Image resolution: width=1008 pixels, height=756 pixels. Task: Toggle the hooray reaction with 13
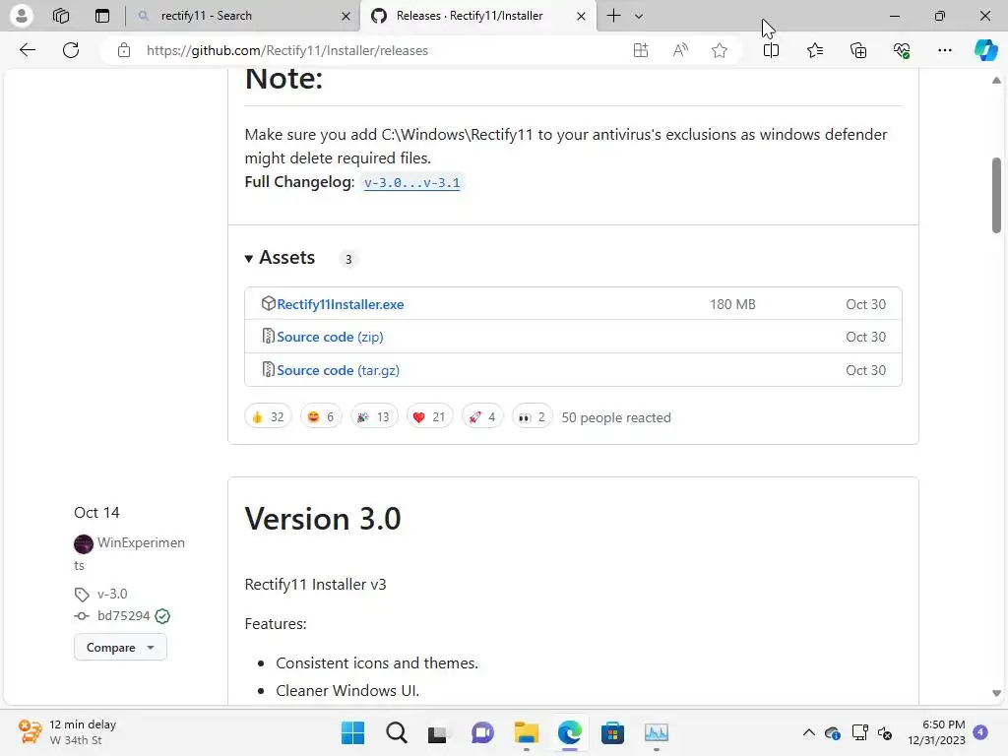tap(373, 417)
